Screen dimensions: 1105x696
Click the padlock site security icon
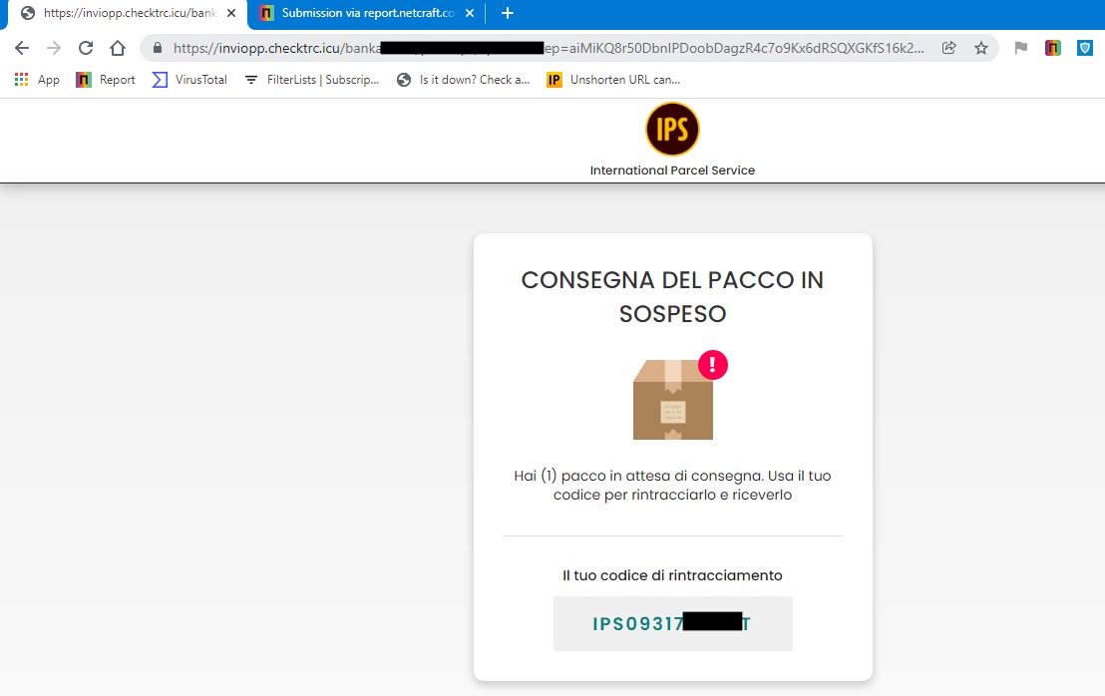pyautogui.click(x=158, y=48)
